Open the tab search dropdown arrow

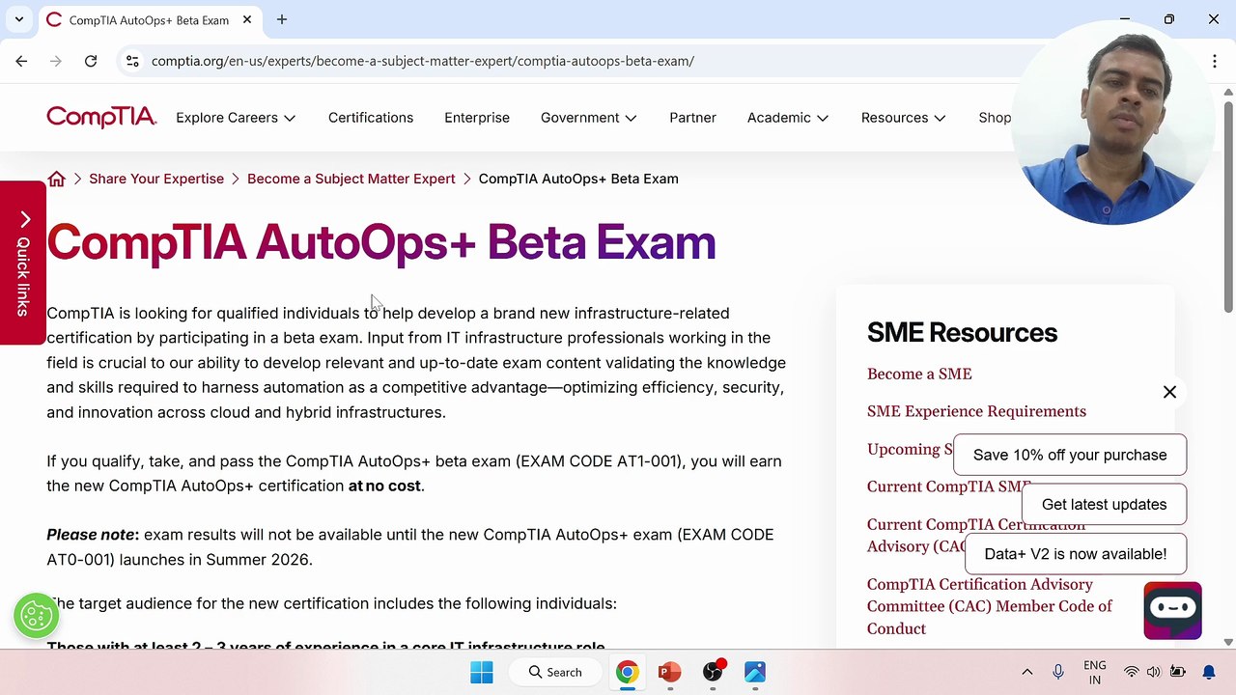[x=19, y=19]
